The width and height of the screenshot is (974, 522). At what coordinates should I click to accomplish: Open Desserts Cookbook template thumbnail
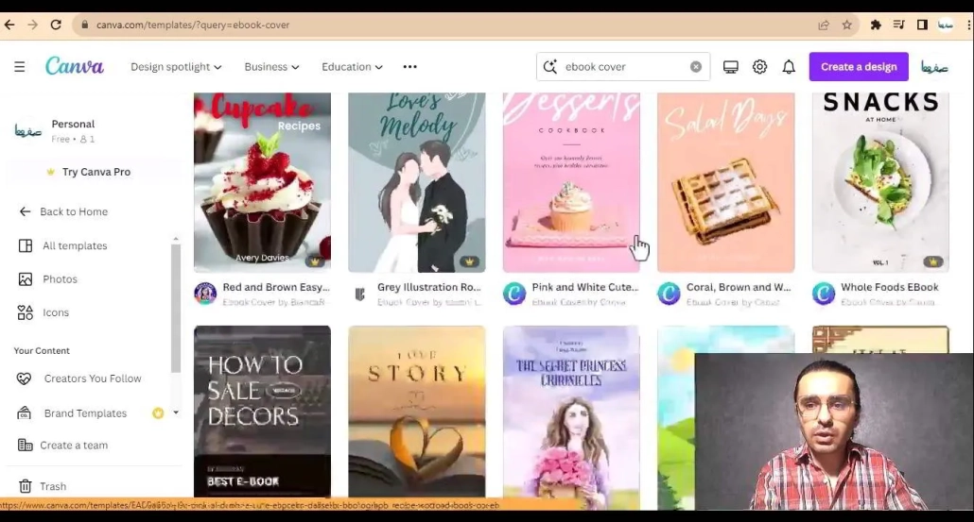coord(571,182)
